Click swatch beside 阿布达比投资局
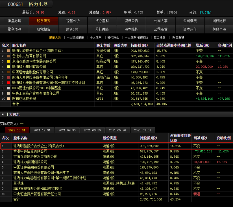Image resolution: width=233 pixels, height=207 pixels. (9, 99)
